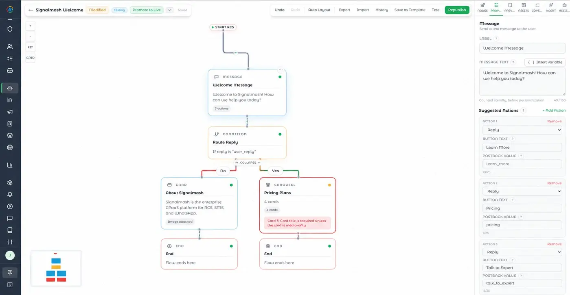Zoom out with the minus canvas button
Viewport: 570px width, 295px height.
(31, 37)
